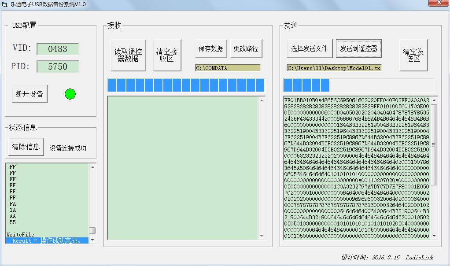Click the app icon in the title bar

[x=4, y=4]
